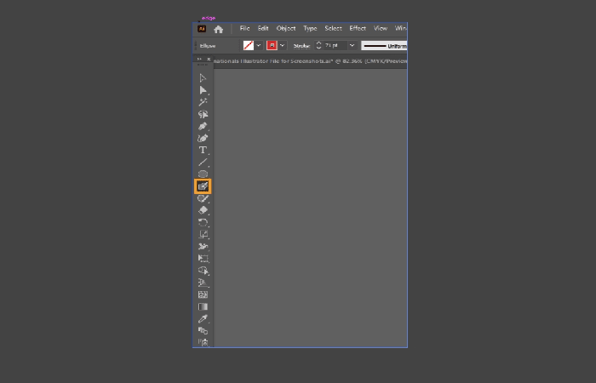
Task: Open the Type menu
Action: [x=310, y=28]
